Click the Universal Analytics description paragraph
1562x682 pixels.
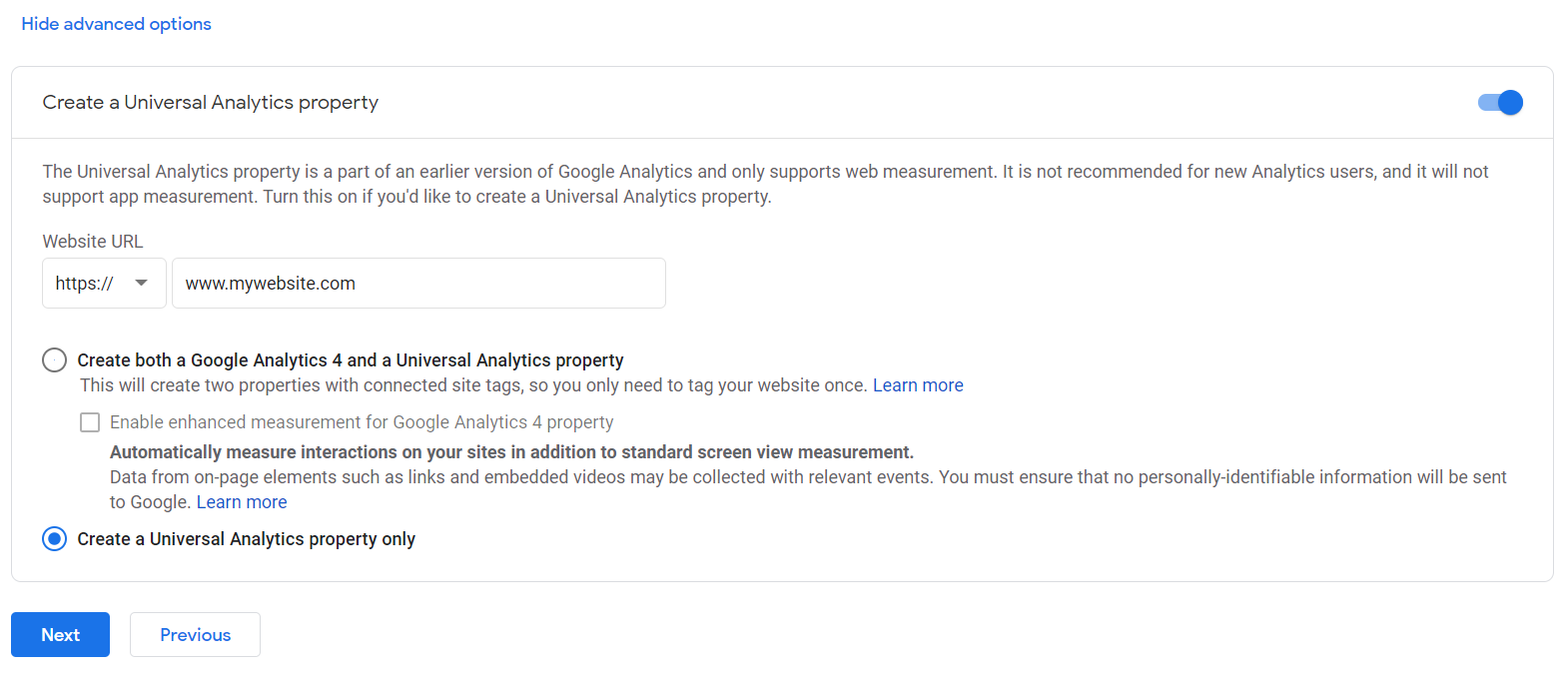(x=765, y=184)
